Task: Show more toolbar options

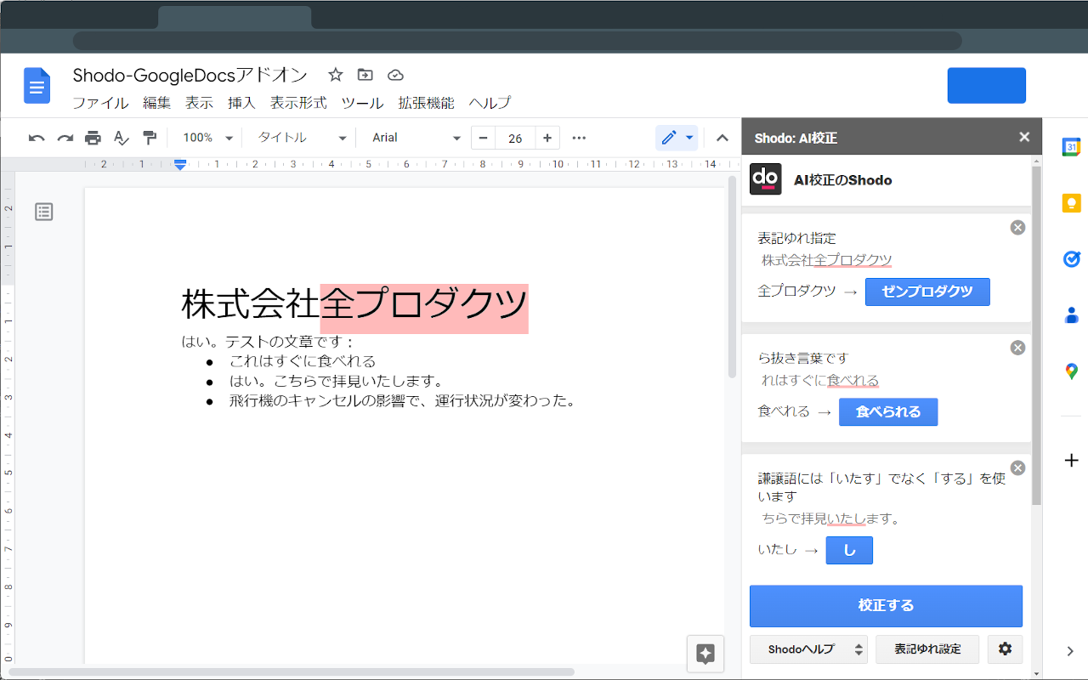Action: point(579,138)
